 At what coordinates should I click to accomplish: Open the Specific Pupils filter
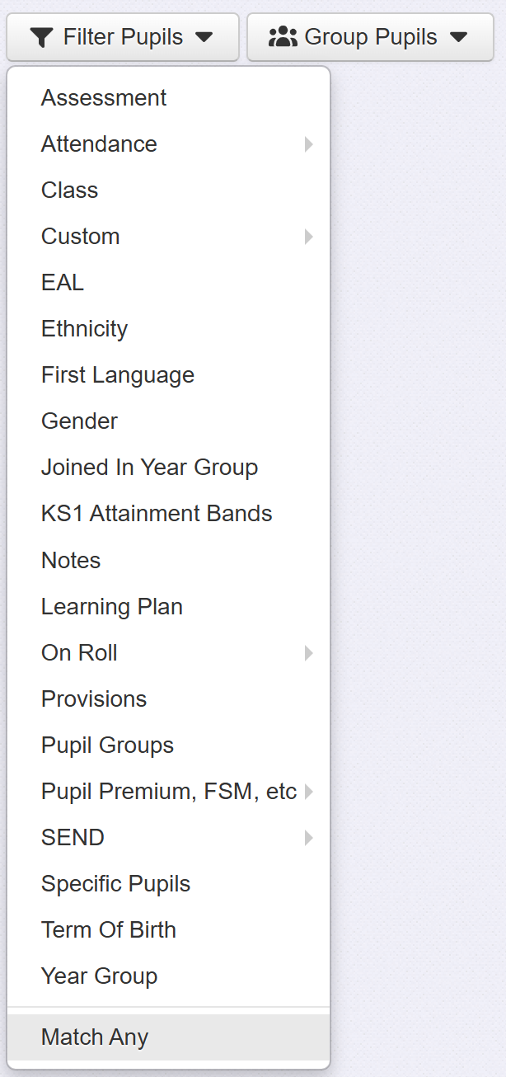click(116, 884)
